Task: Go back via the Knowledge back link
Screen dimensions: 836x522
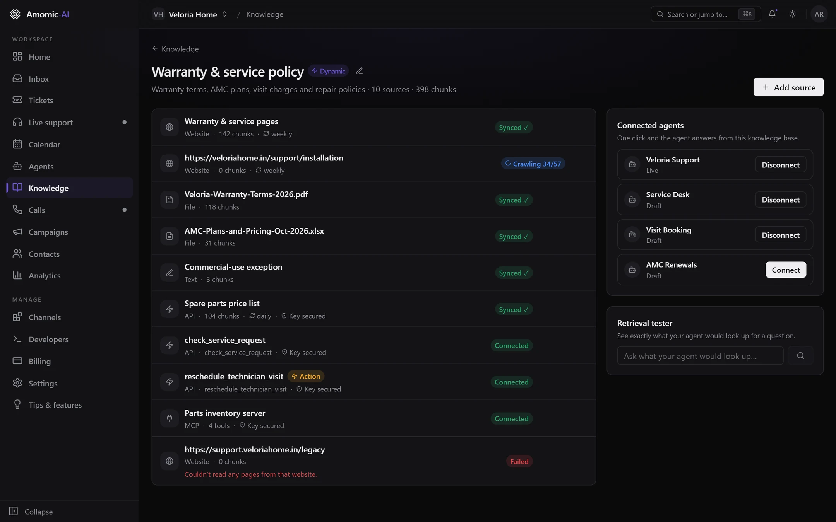Action: [175, 49]
